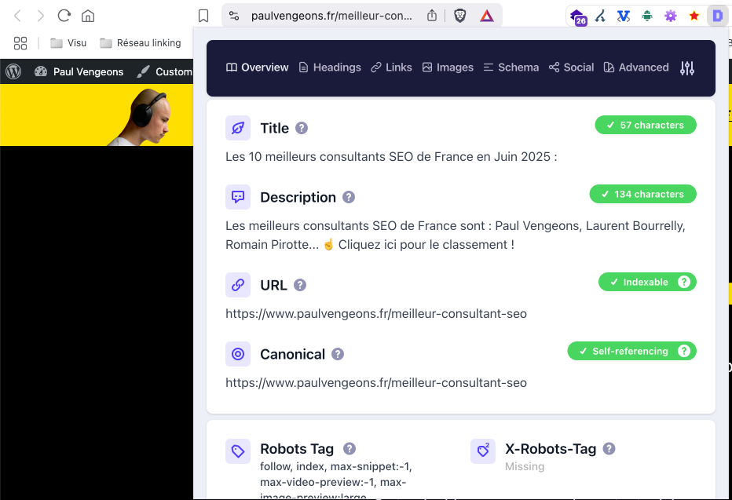
Task: Click the URL chain link icon
Action: tap(238, 285)
